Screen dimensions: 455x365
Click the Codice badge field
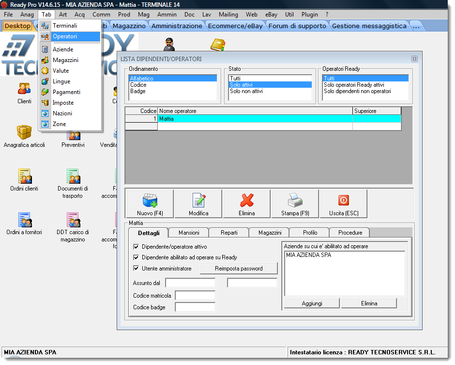(195, 307)
